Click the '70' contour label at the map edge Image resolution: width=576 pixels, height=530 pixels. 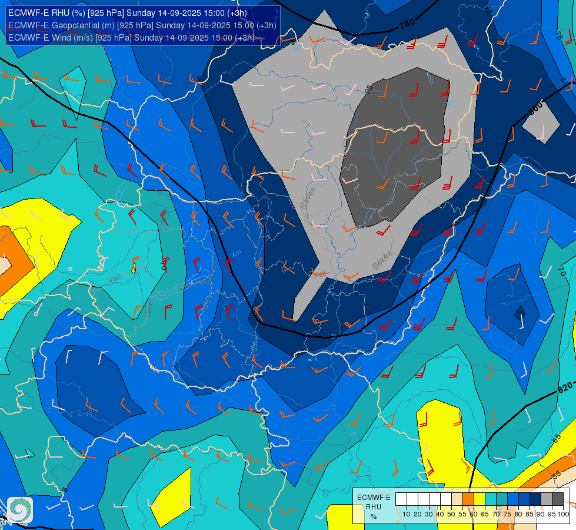click(x=561, y=271)
